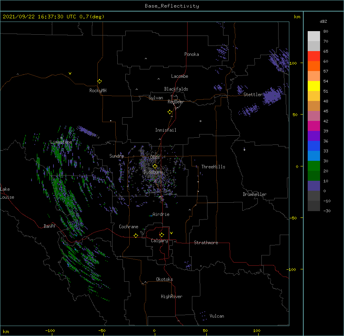Select the red 60-65 dBZ legend swatch

[x=314, y=56]
